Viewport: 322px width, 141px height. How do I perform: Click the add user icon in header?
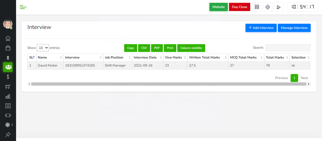click(x=278, y=7)
